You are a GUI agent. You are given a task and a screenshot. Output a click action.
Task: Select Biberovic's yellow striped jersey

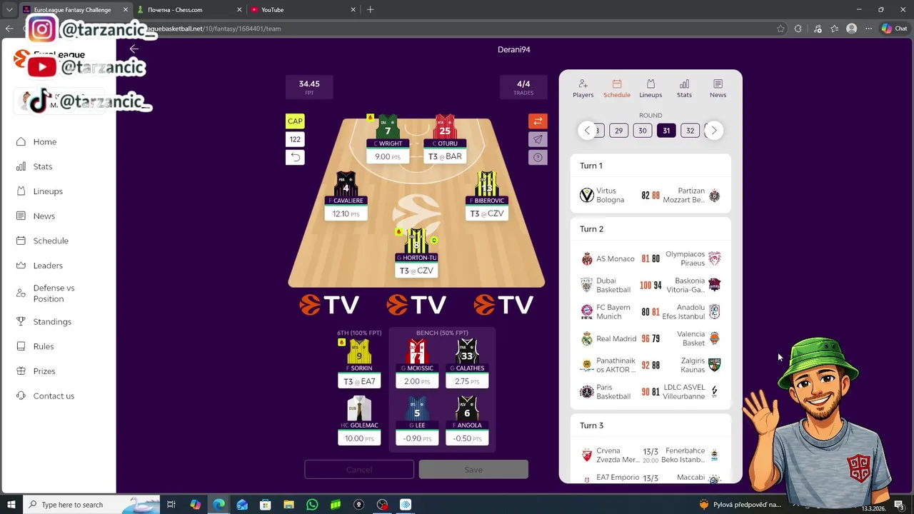pyautogui.click(x=487, y=184)
